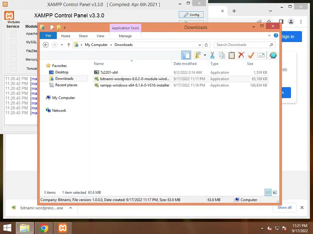Viewport: 313px width, 234px height.
Task: Open Chrome three-dot menu
Action: (x=301, y=22)
